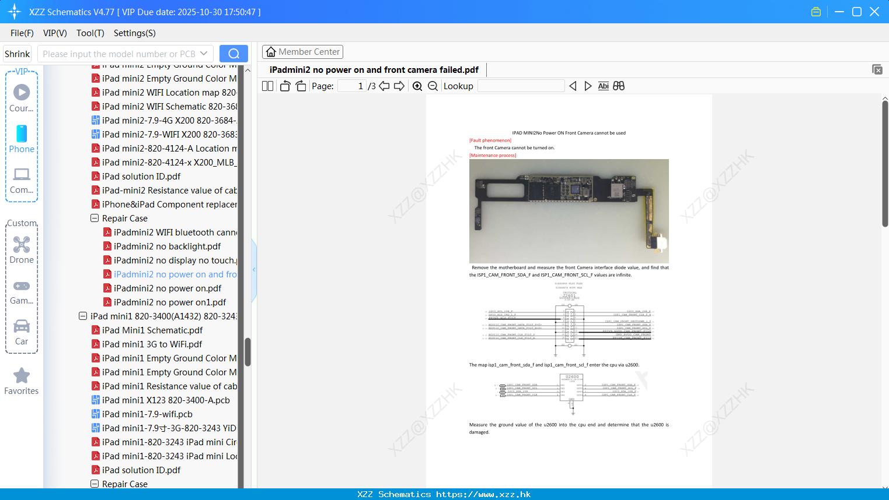Select the Phone category icon
The image size is (889, 500).
22,139
